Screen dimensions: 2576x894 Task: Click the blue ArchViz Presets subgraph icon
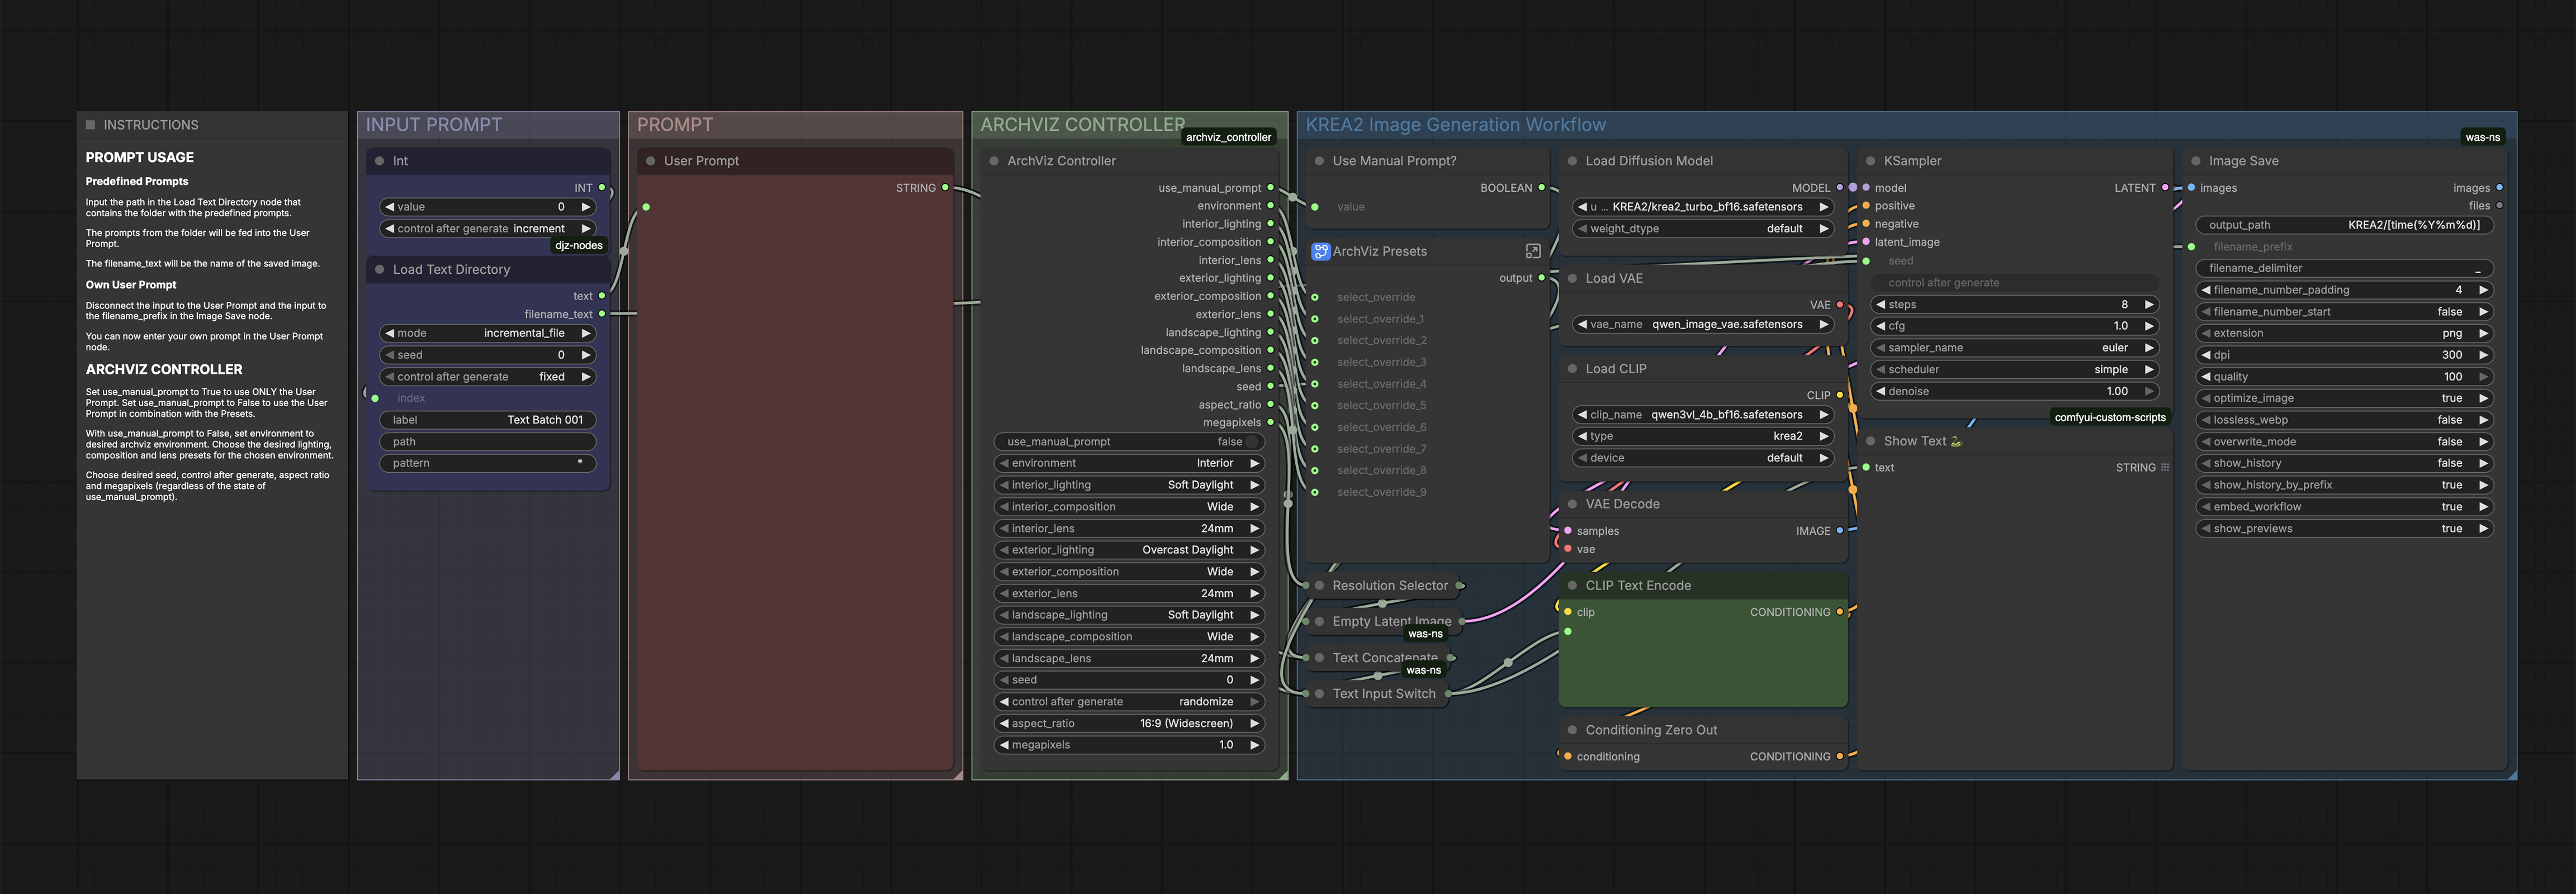1321,252
